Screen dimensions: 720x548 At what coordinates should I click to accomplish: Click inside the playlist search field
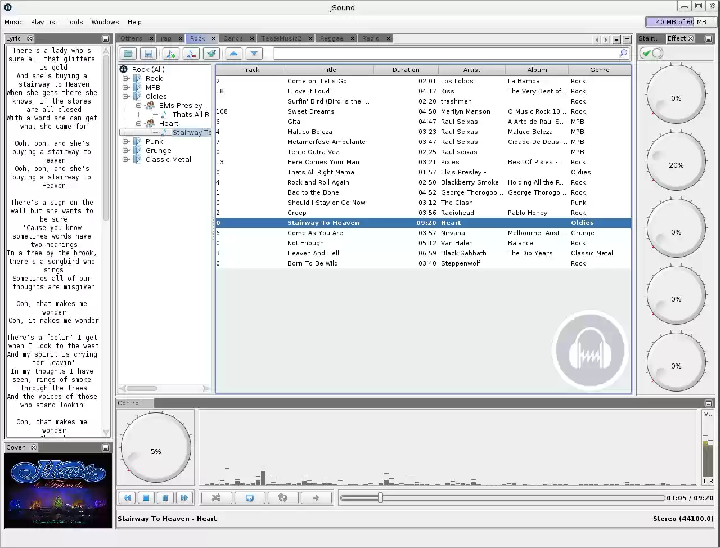pos(444,53)
